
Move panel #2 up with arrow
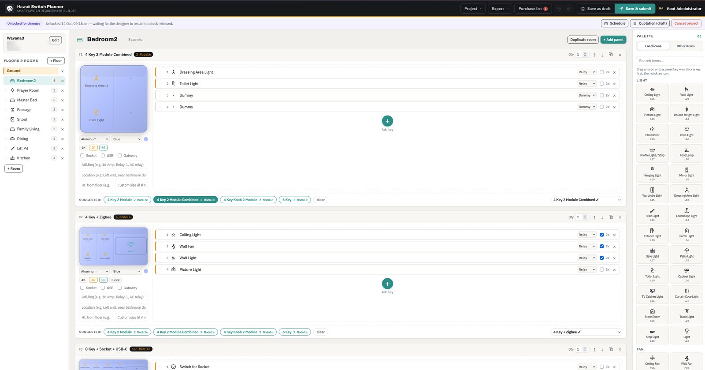[x=594, y=217]
